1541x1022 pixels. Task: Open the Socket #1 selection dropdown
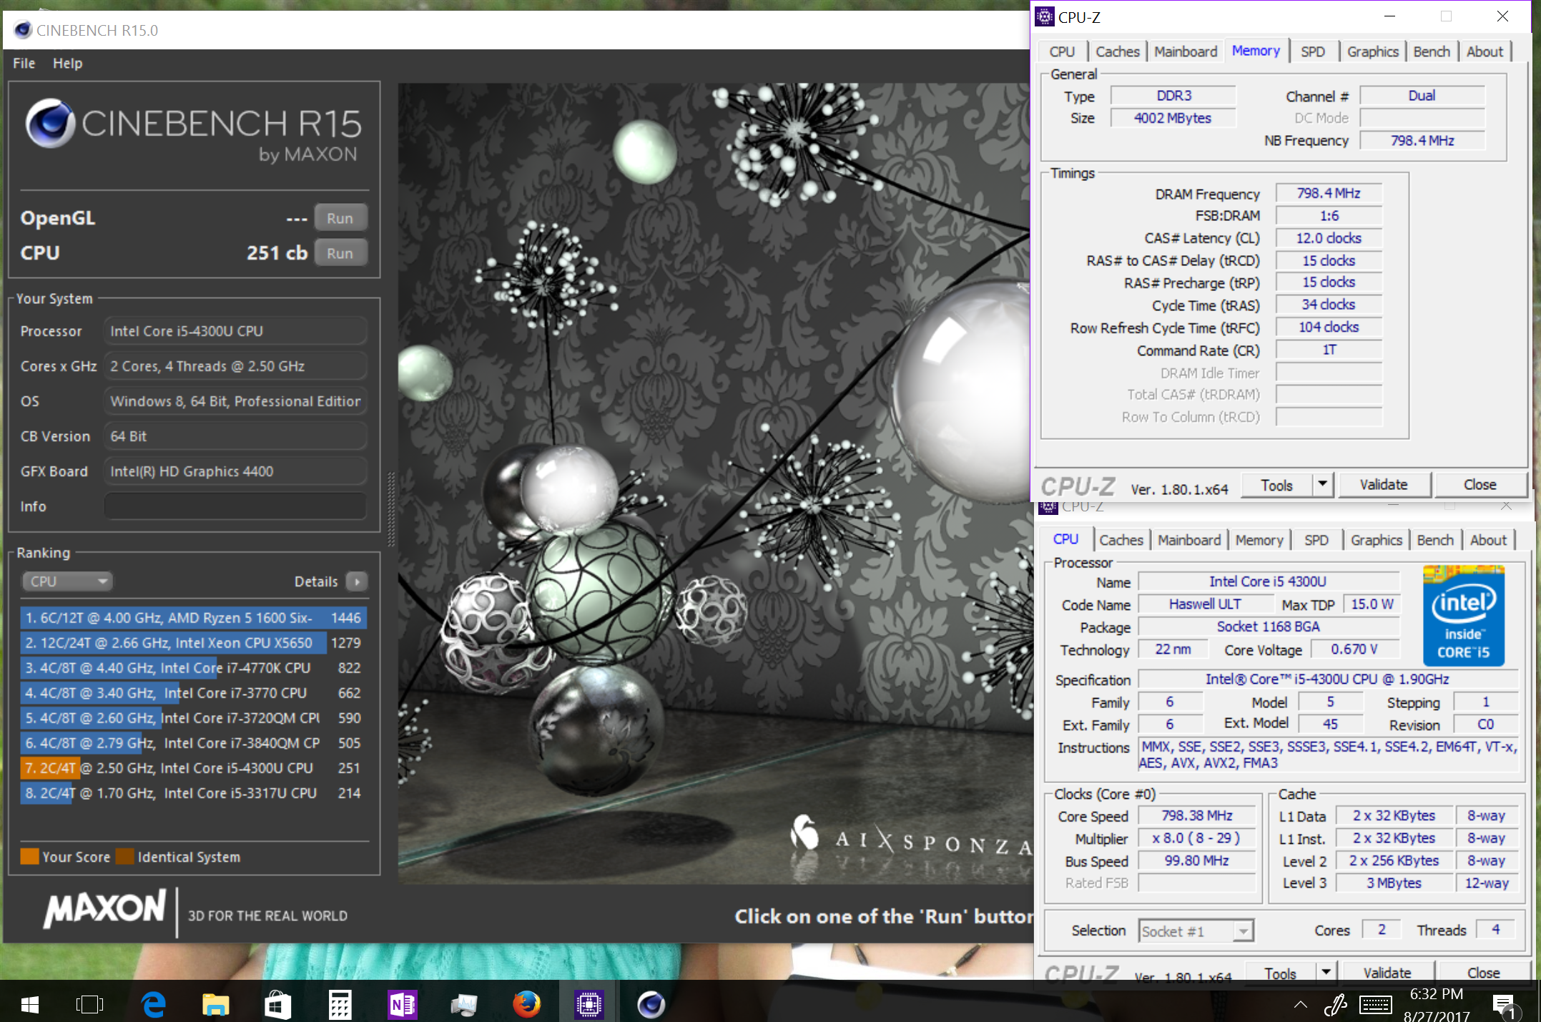tap(1196, 931)
